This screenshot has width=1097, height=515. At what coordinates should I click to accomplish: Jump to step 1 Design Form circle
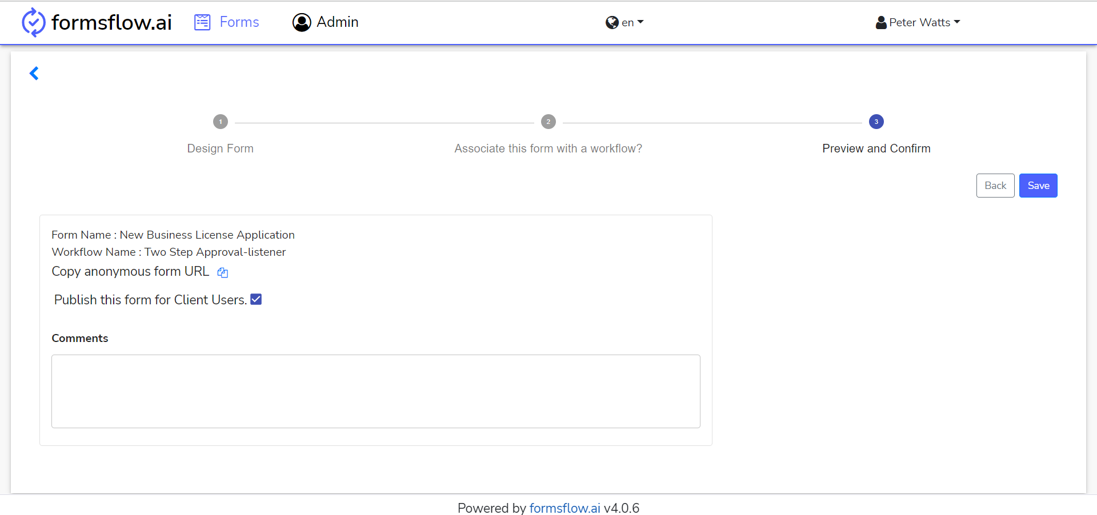221,122
